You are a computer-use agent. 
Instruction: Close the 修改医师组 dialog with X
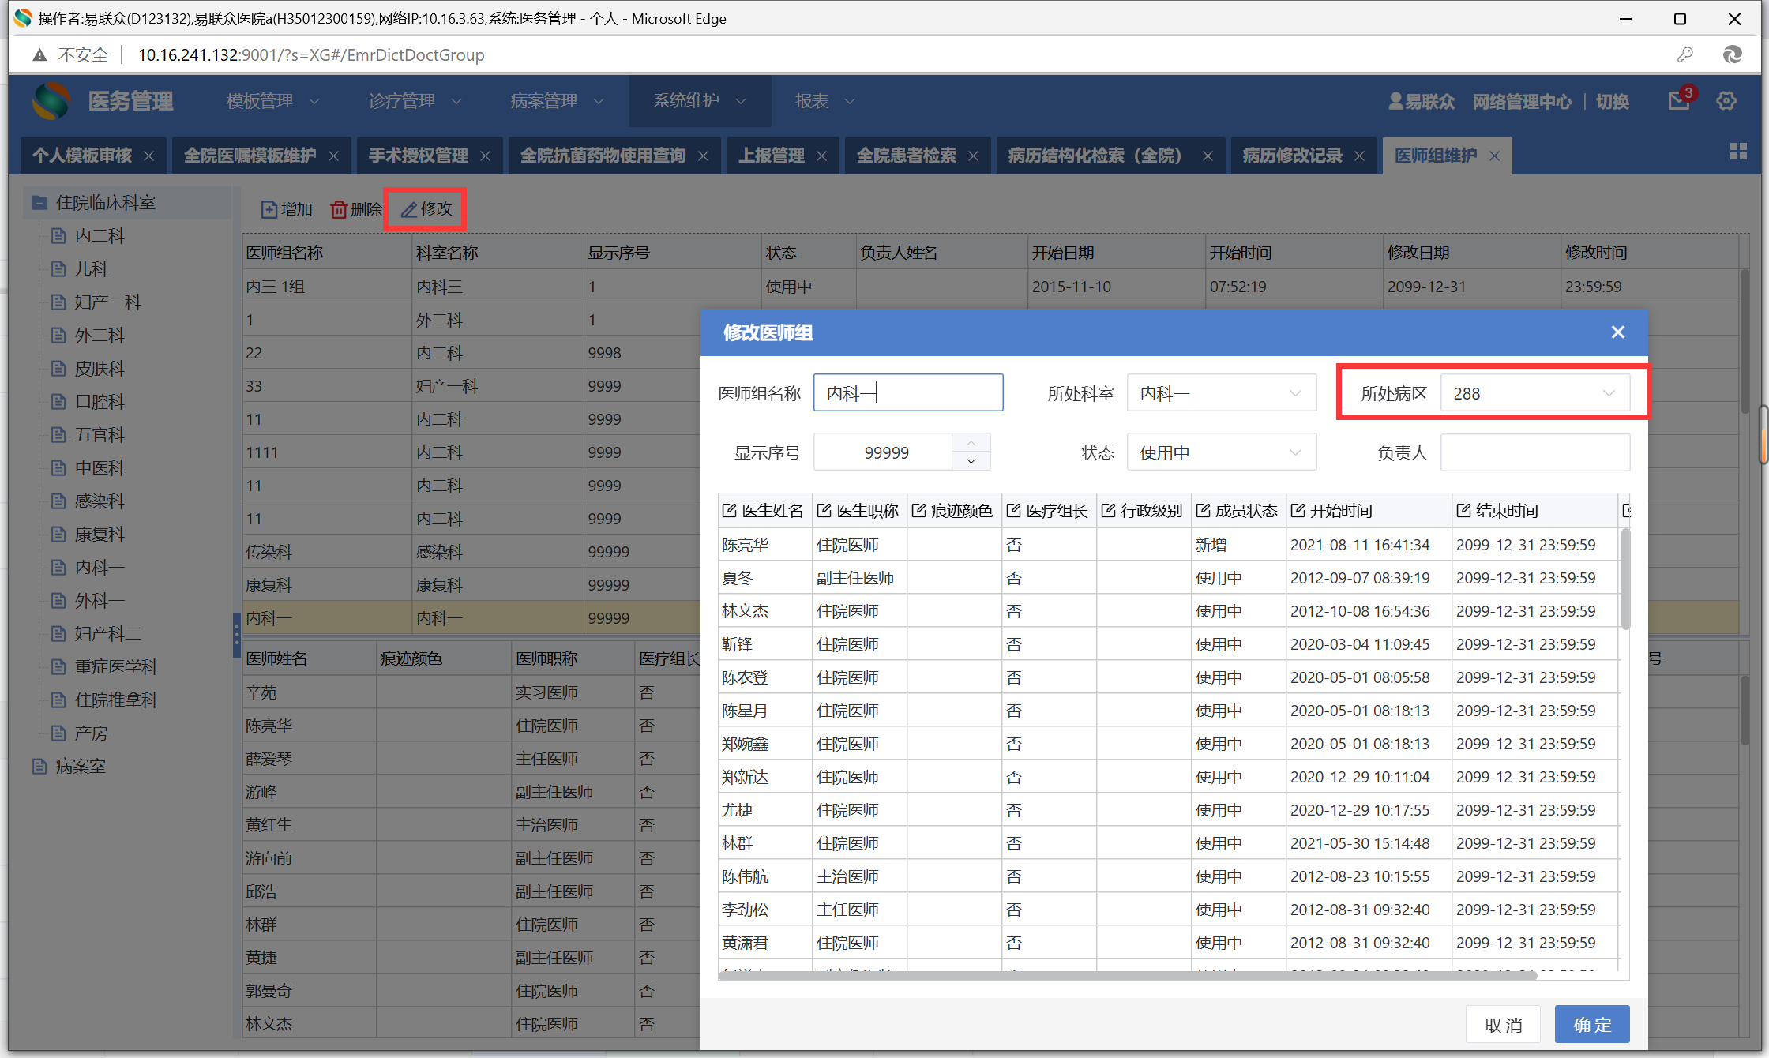[1618, 332]
